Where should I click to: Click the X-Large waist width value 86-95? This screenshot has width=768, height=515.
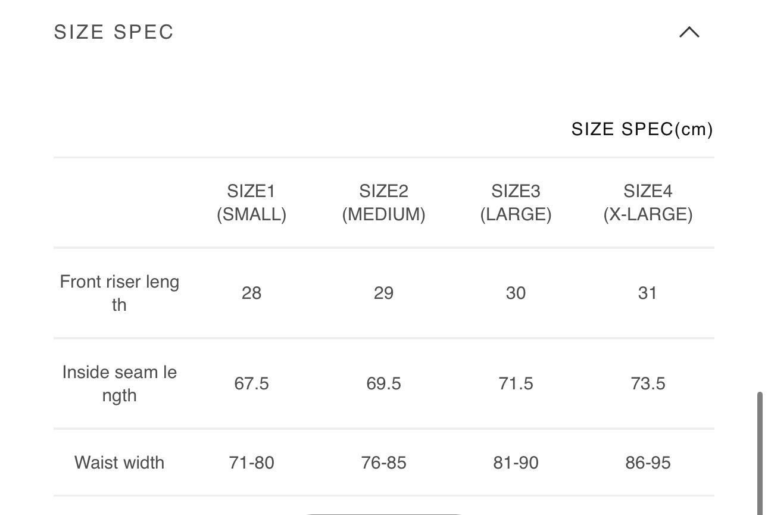648,463
